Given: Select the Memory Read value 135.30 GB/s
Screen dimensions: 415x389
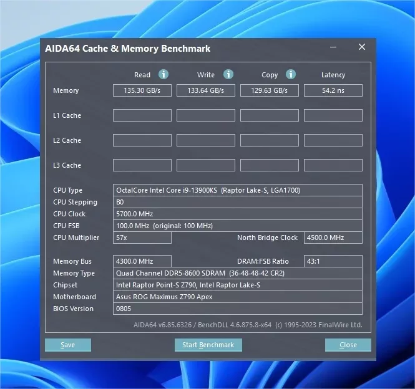Looking at the screenshot, I should click(142, 90).
